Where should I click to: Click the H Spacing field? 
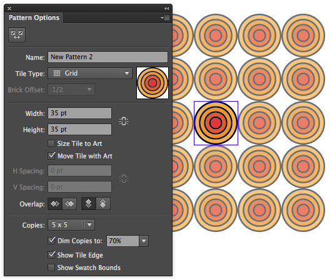79,171
